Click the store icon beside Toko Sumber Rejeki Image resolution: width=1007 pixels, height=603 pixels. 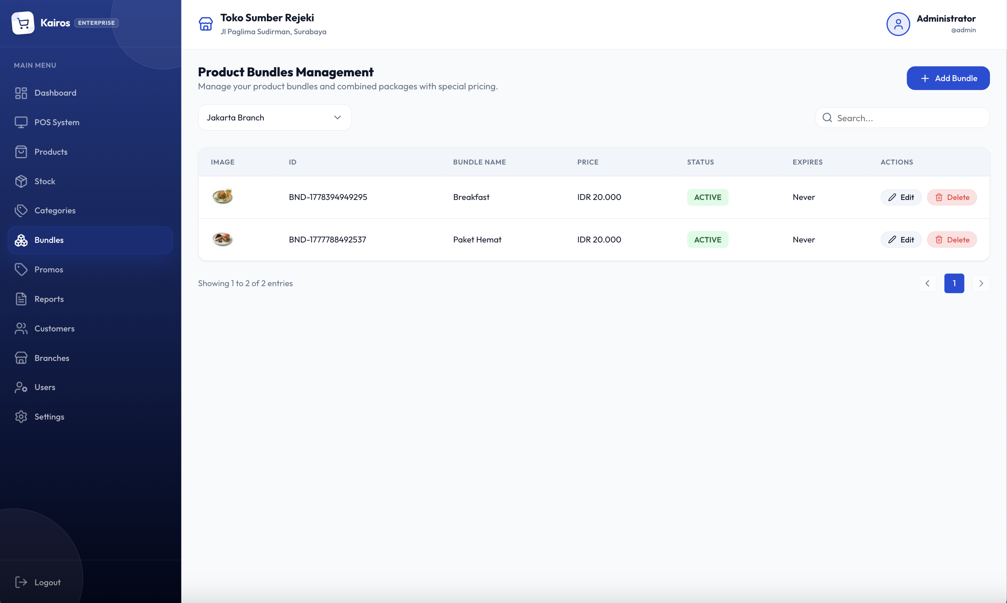click(x=205, y=24)
